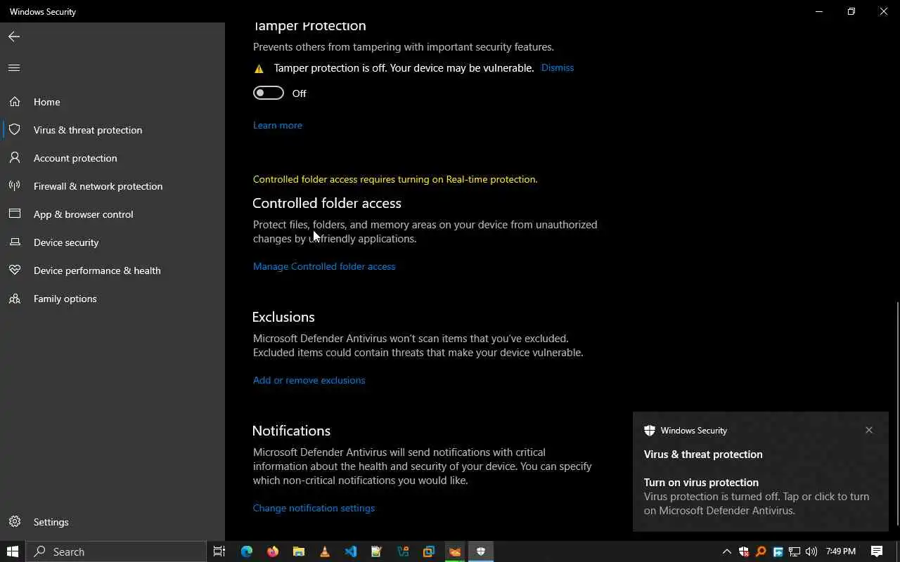This screenshot has width=900, height=562.
Task: Open Firewall & network protection section
Action: (x=112, y=186)
